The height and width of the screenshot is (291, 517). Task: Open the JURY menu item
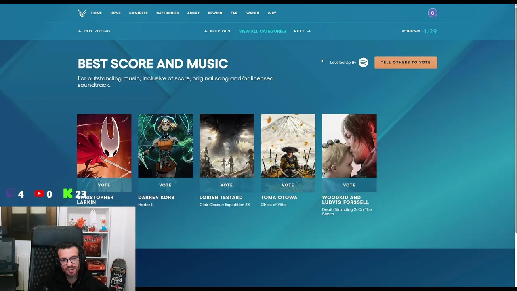click(x=272, y=13)
